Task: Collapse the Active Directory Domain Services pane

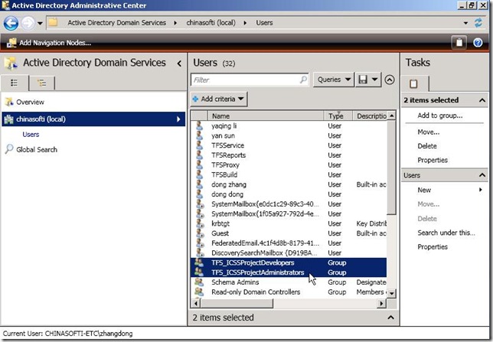Action: (x=179, y=64)
